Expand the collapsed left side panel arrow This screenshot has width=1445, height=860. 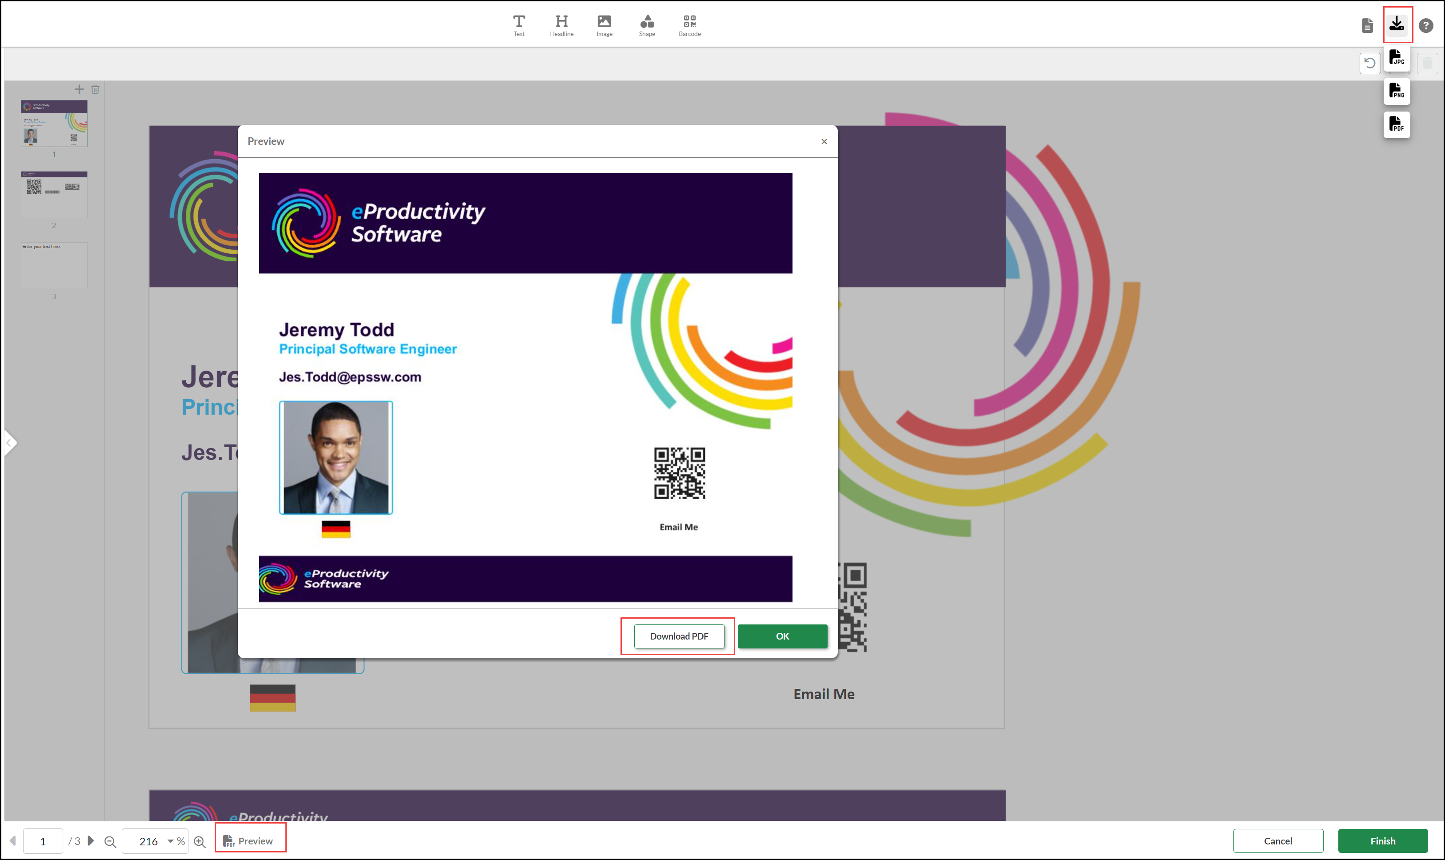pos(9,443)
